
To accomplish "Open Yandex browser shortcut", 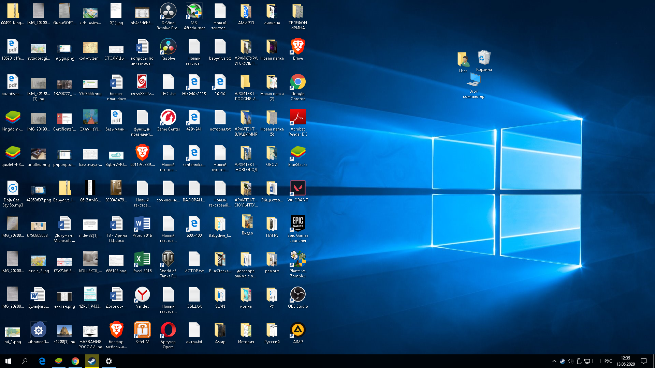I will pos(142,294).
